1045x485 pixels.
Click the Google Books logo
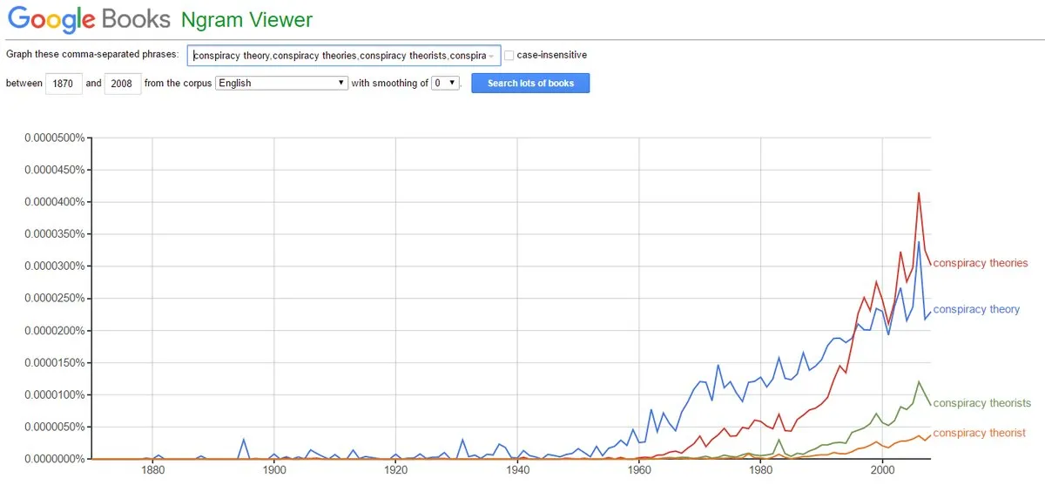[87, 19]
